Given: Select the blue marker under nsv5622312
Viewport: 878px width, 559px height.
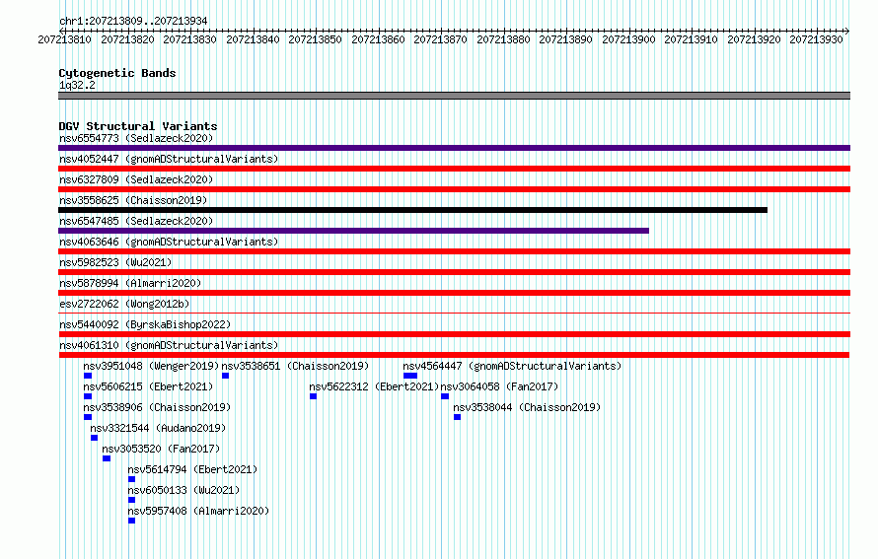Looking at the screenshot, I should coord(313,396).
